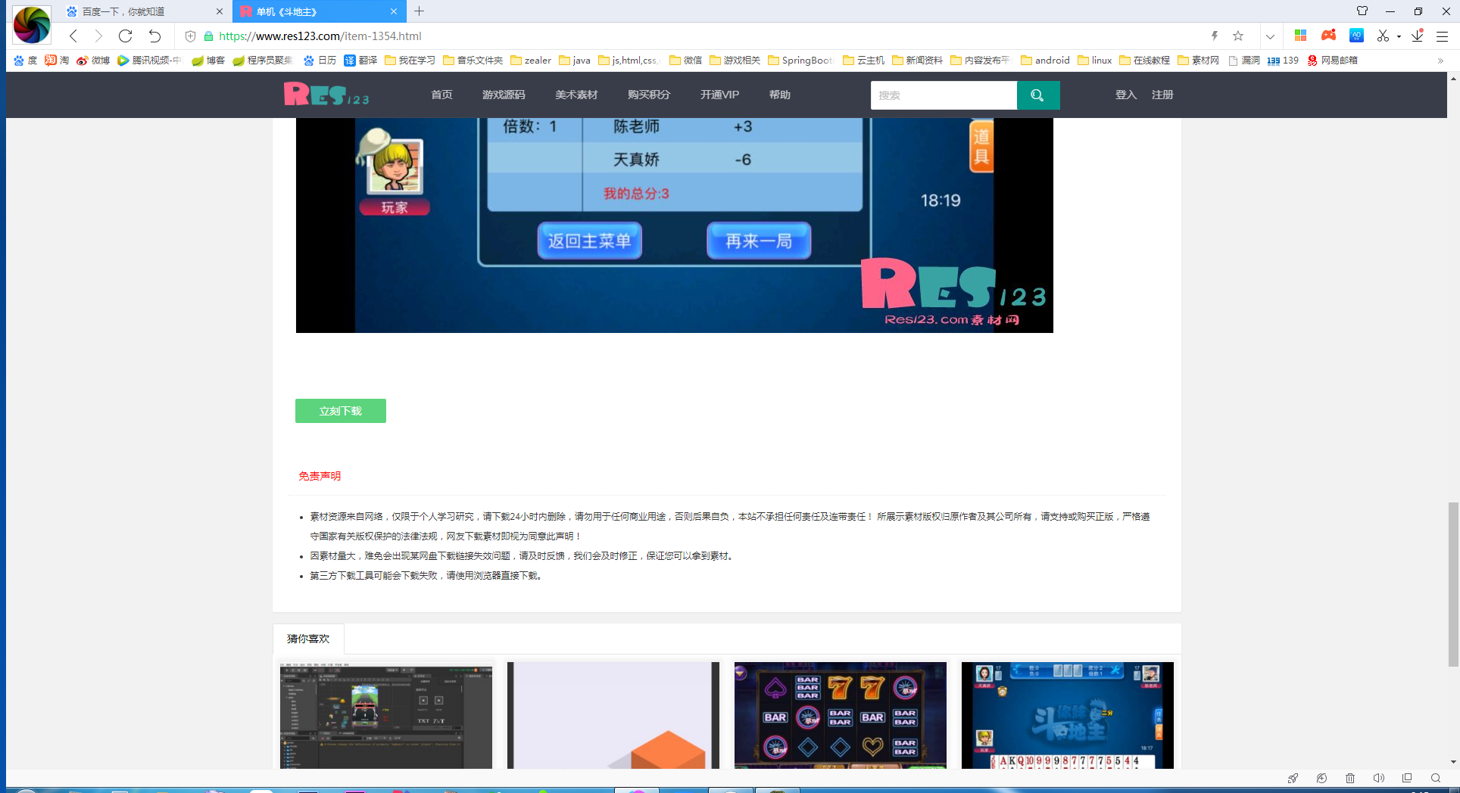Screen dimensions: 1460x793
Task: Expand the 音乐文件夹 bookmark folder
Action: (x=473, y=61)
